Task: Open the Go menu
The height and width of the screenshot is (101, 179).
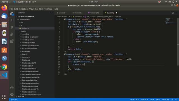Action: pyautogui.click(x=36, y=9)
